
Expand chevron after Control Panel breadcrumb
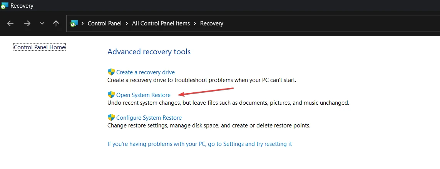[127, 23]
